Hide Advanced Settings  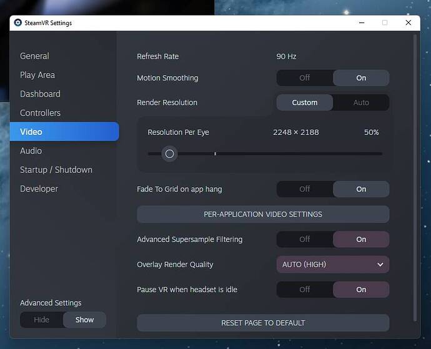pos(41,320)
